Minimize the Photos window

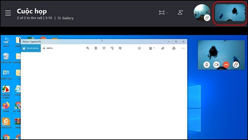pyautogui.click(x=169, y=41)
